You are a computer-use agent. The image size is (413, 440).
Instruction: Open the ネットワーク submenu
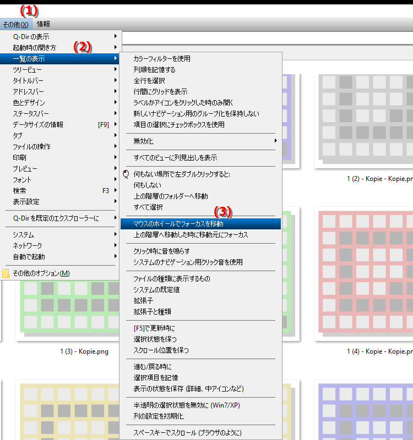coord(61,245)
